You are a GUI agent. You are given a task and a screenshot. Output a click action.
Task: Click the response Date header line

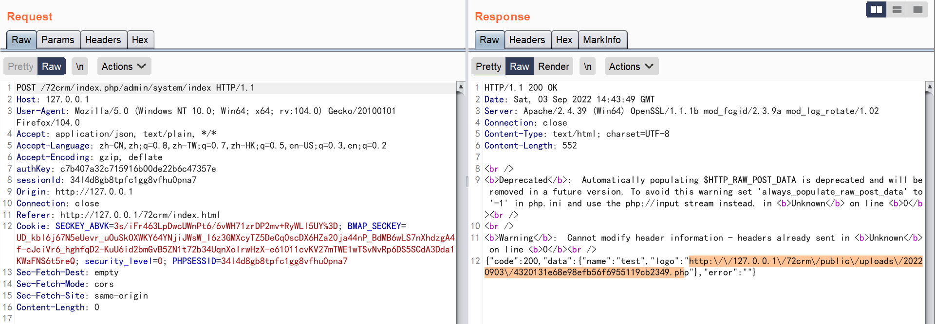pyautogui.click(x=570, y=100)
